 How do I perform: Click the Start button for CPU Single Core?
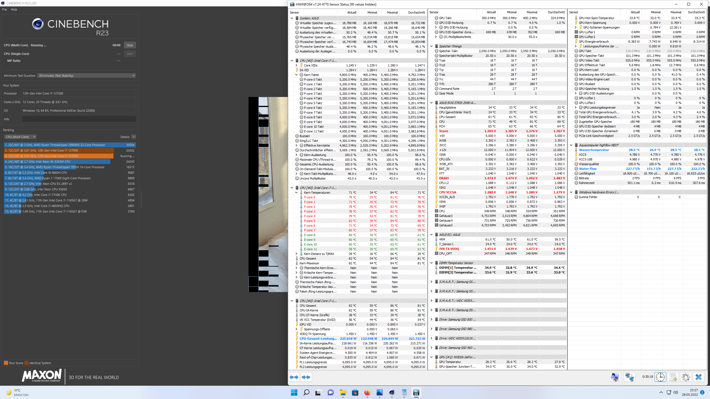130,54
